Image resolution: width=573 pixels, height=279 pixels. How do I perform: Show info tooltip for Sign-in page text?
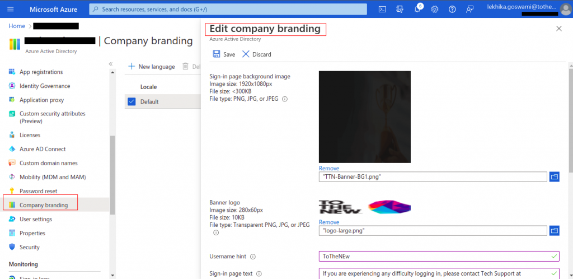click(259, 273)
